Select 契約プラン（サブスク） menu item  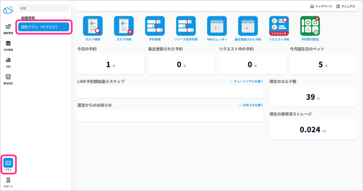(x=44, y=27)
